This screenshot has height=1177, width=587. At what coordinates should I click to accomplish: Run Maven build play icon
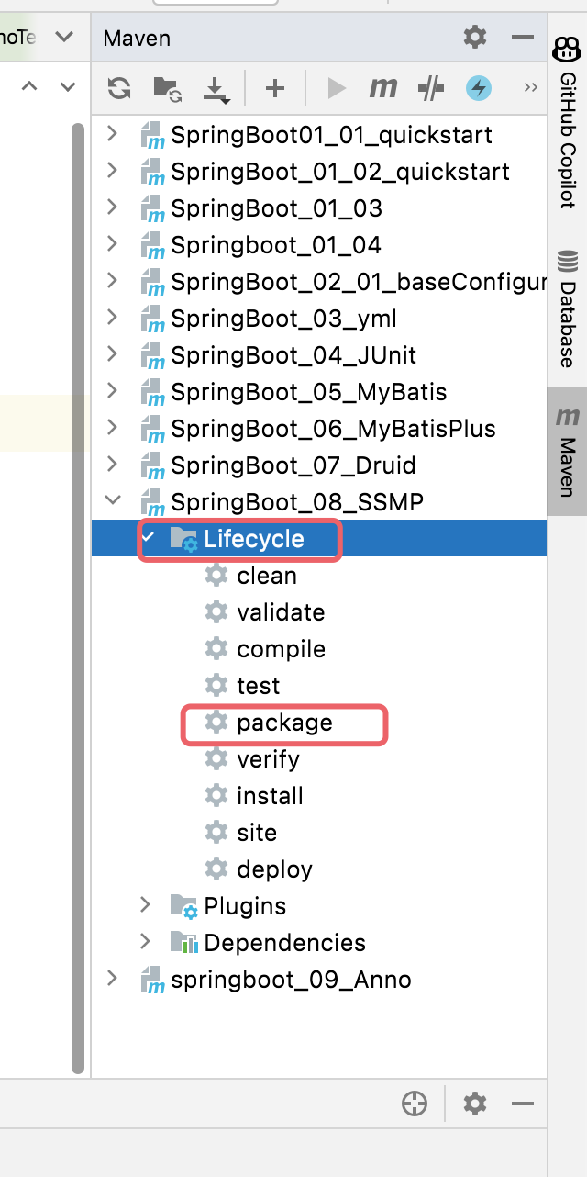coord(337,88)
